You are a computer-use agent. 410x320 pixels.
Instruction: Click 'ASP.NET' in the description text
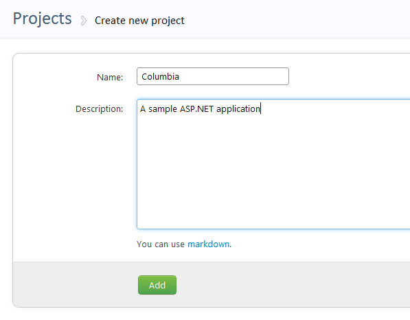click(196, 108)
